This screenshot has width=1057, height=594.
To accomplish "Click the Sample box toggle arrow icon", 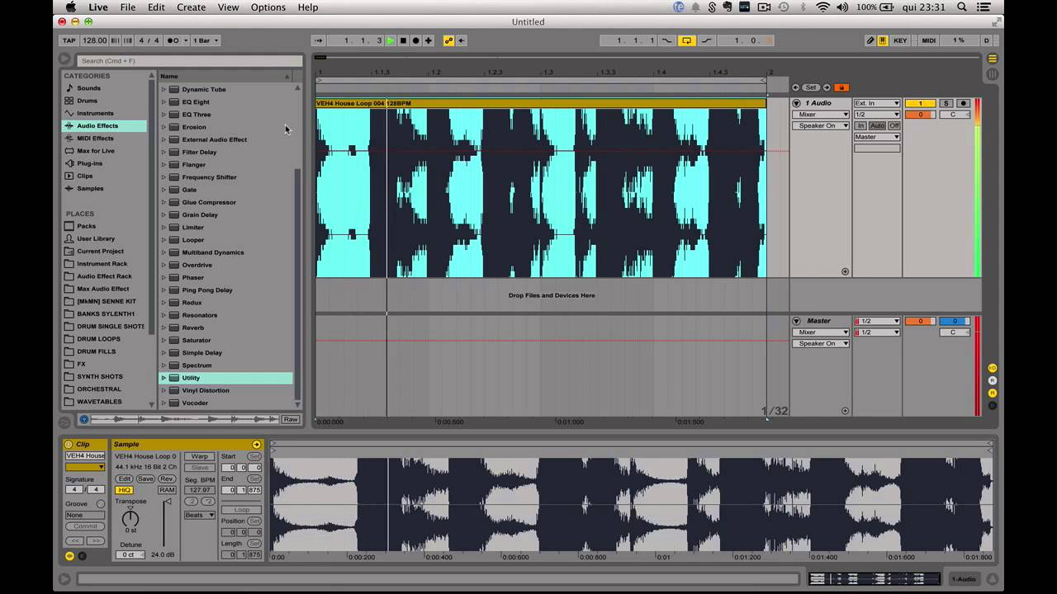I will click(257, 445).
